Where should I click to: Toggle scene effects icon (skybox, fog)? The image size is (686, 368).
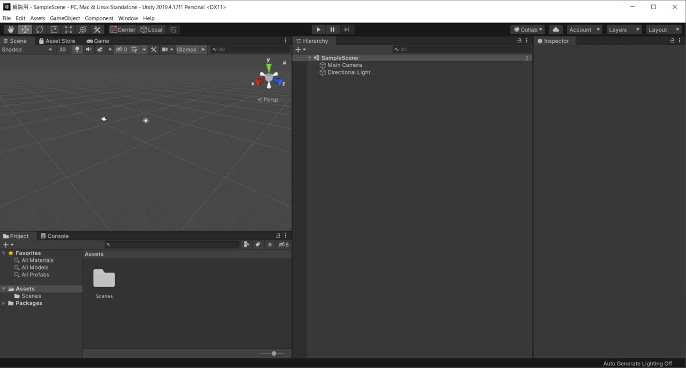[100, 49]
